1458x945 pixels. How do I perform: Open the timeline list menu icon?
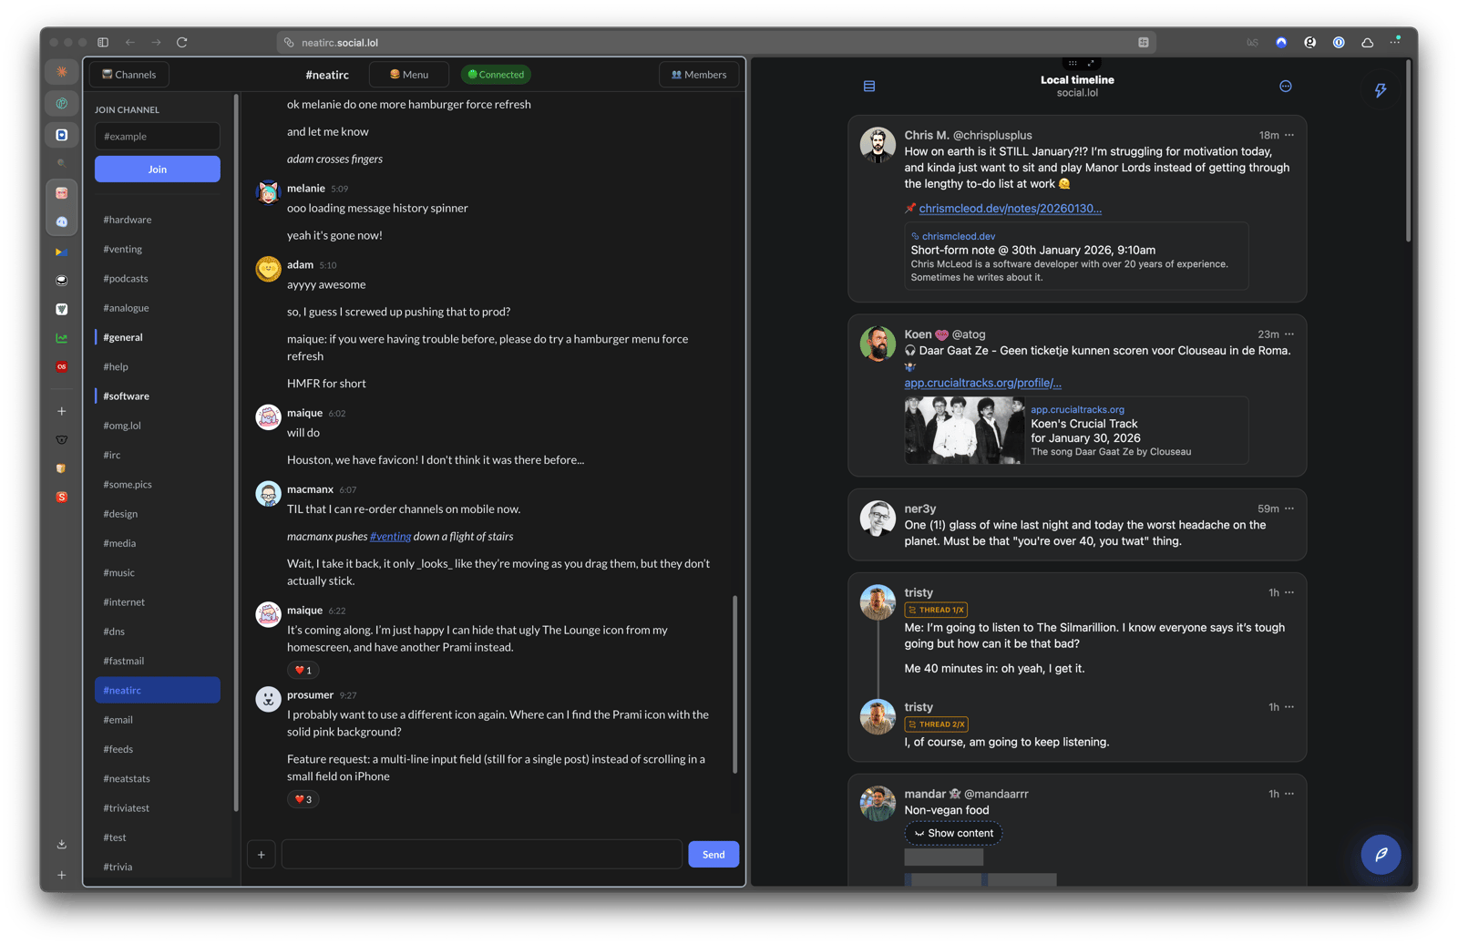(868, 87)
